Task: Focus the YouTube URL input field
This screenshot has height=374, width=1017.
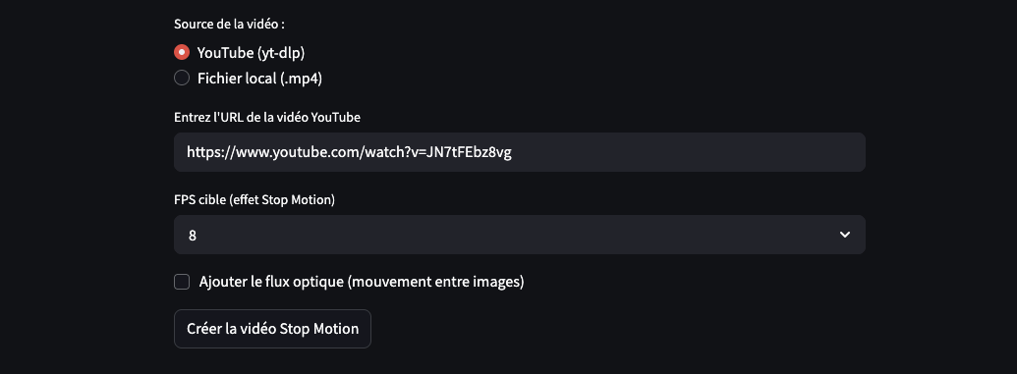Action: click(x=520, y=152)
